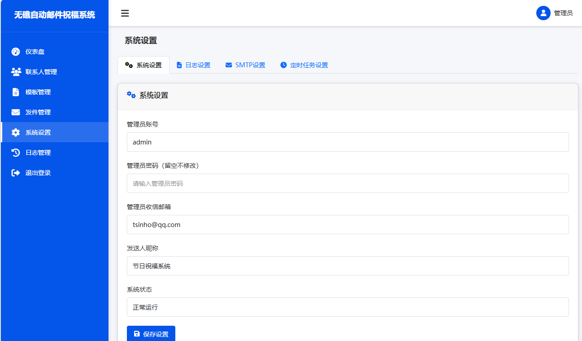
Task: Click the 管理员 user avatar icon
Action: tap(543, 13)
